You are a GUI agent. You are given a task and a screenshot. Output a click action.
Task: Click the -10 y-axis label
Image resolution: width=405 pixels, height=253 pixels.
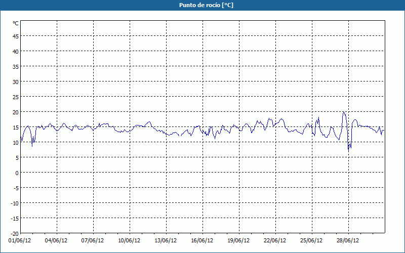tap(14, 203)
